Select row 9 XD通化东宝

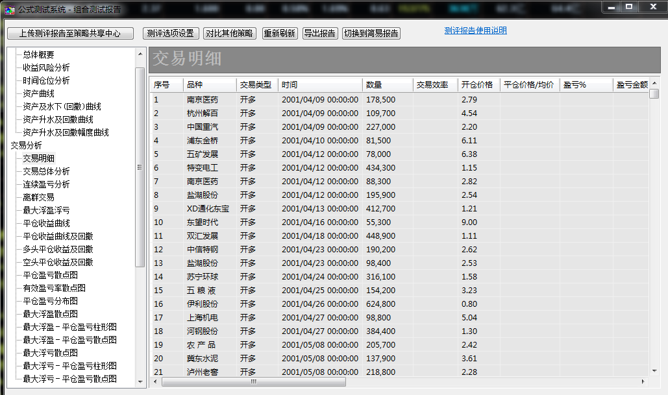click(207, 209)
